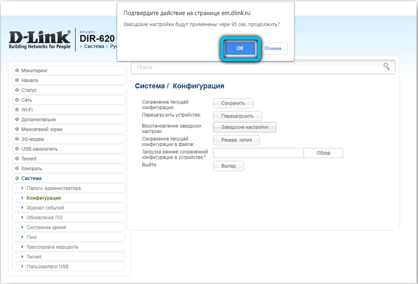Expand the Статус menu section
Screen dimensions: 418x284
pos(68,90)
